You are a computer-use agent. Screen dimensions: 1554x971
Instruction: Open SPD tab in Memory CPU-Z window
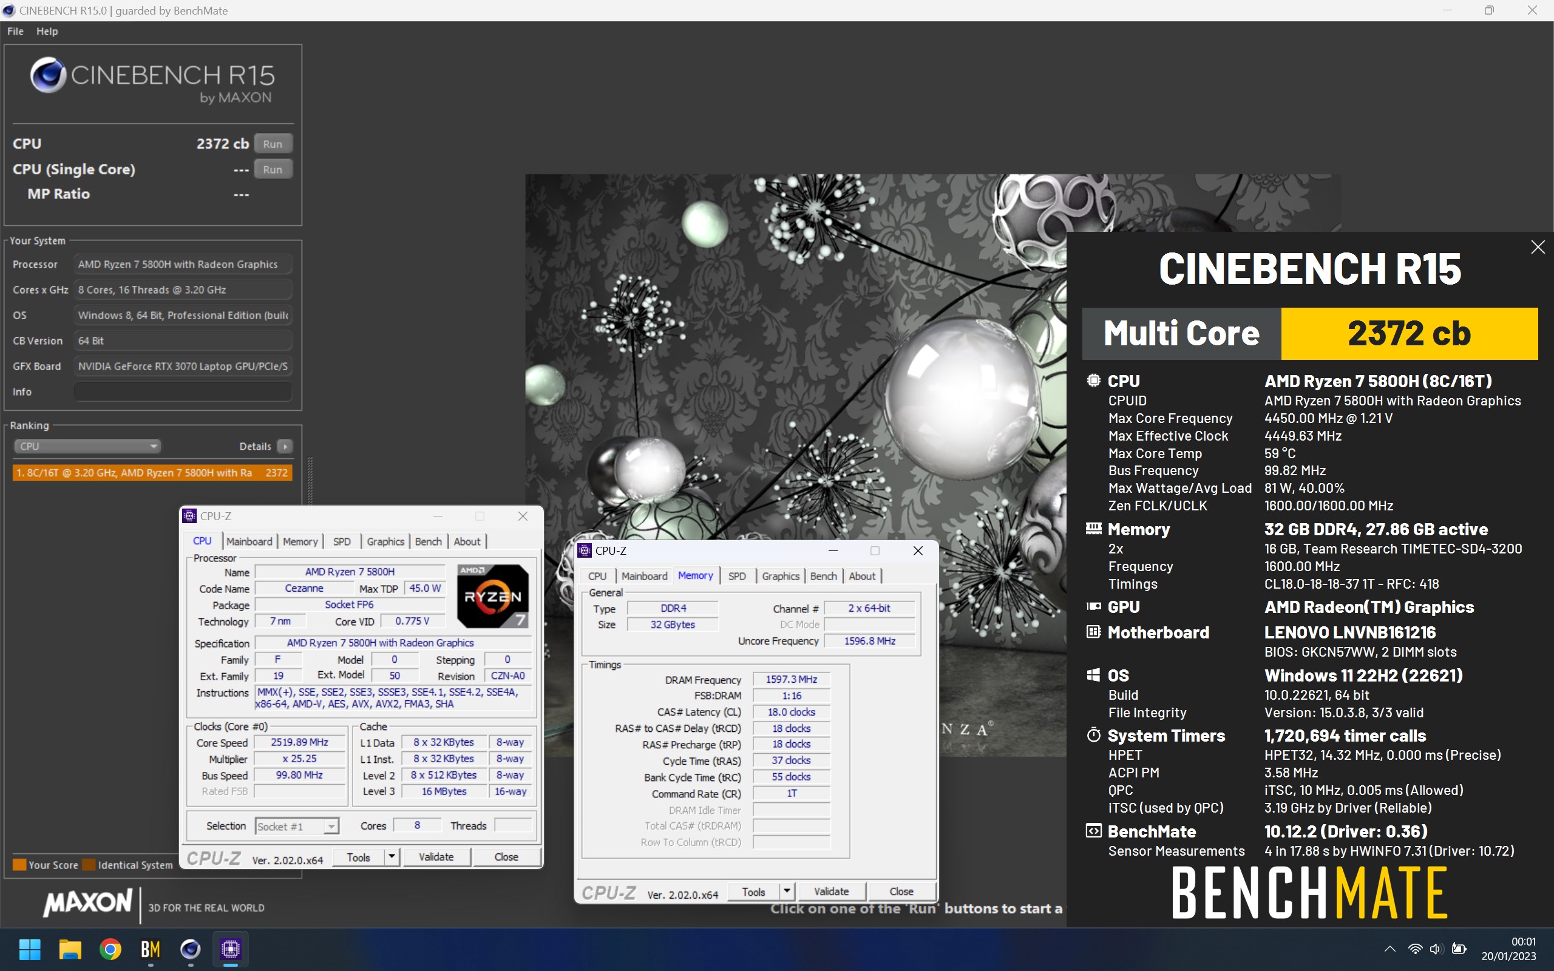click(x=737, y=576)
